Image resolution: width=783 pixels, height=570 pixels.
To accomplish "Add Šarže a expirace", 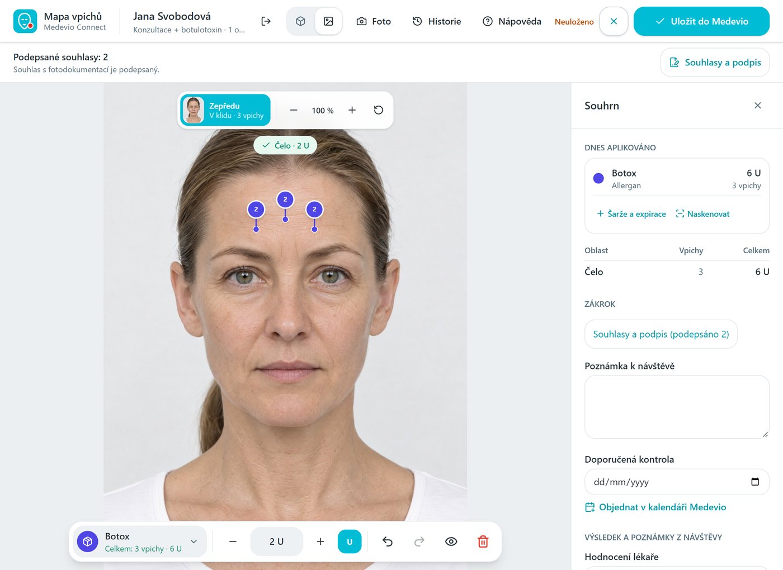I will point(631,214).
